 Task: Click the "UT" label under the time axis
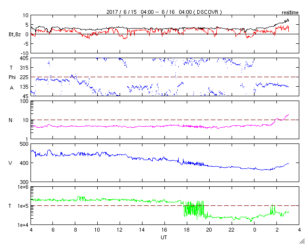coord(164,237)
